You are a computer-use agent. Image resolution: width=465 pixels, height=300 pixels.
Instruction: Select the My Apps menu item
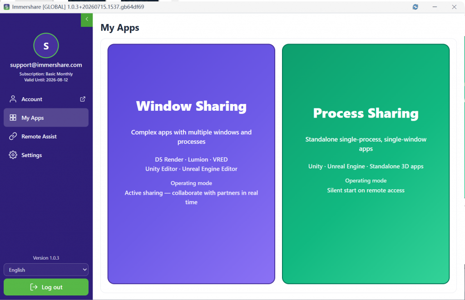(x=46, y=118)
